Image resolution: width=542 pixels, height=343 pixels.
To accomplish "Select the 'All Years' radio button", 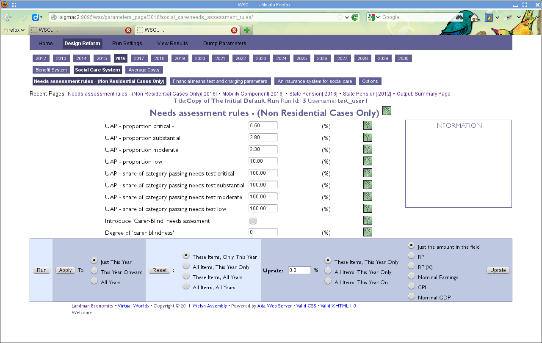I will 94,280.
